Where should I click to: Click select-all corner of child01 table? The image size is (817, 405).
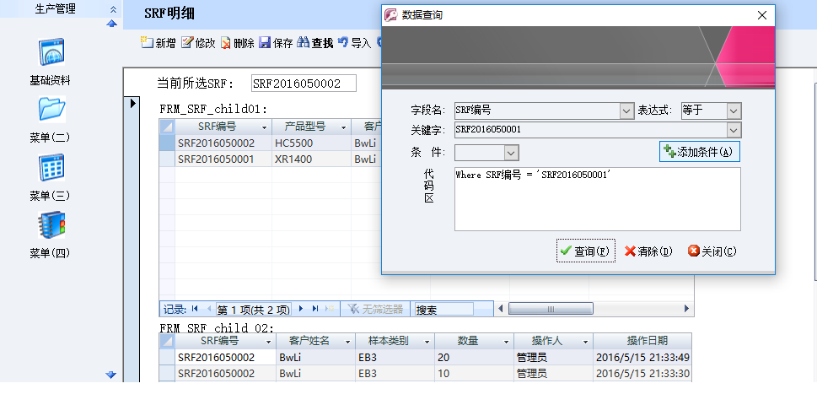(x=167, y=127)
